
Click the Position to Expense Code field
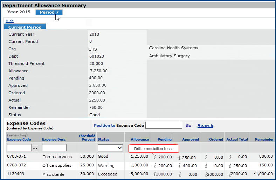pyautogui.click(x=164, y=126)
